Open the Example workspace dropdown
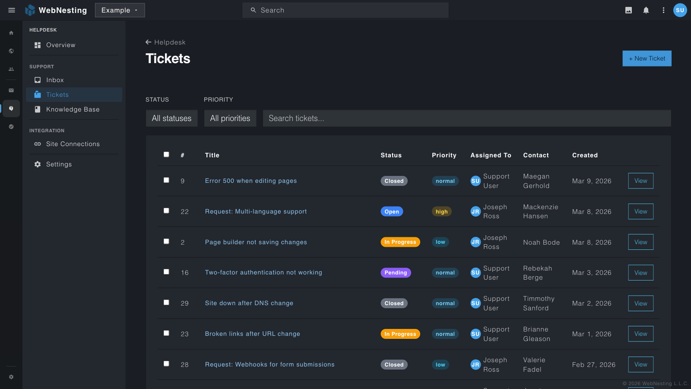This screenshot has height=389, width=691. tap(120, 10)
